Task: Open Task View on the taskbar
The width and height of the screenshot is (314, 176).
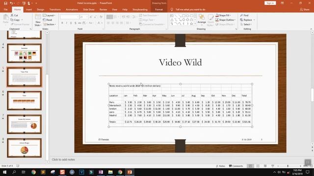Action: (x=24, y=172)
